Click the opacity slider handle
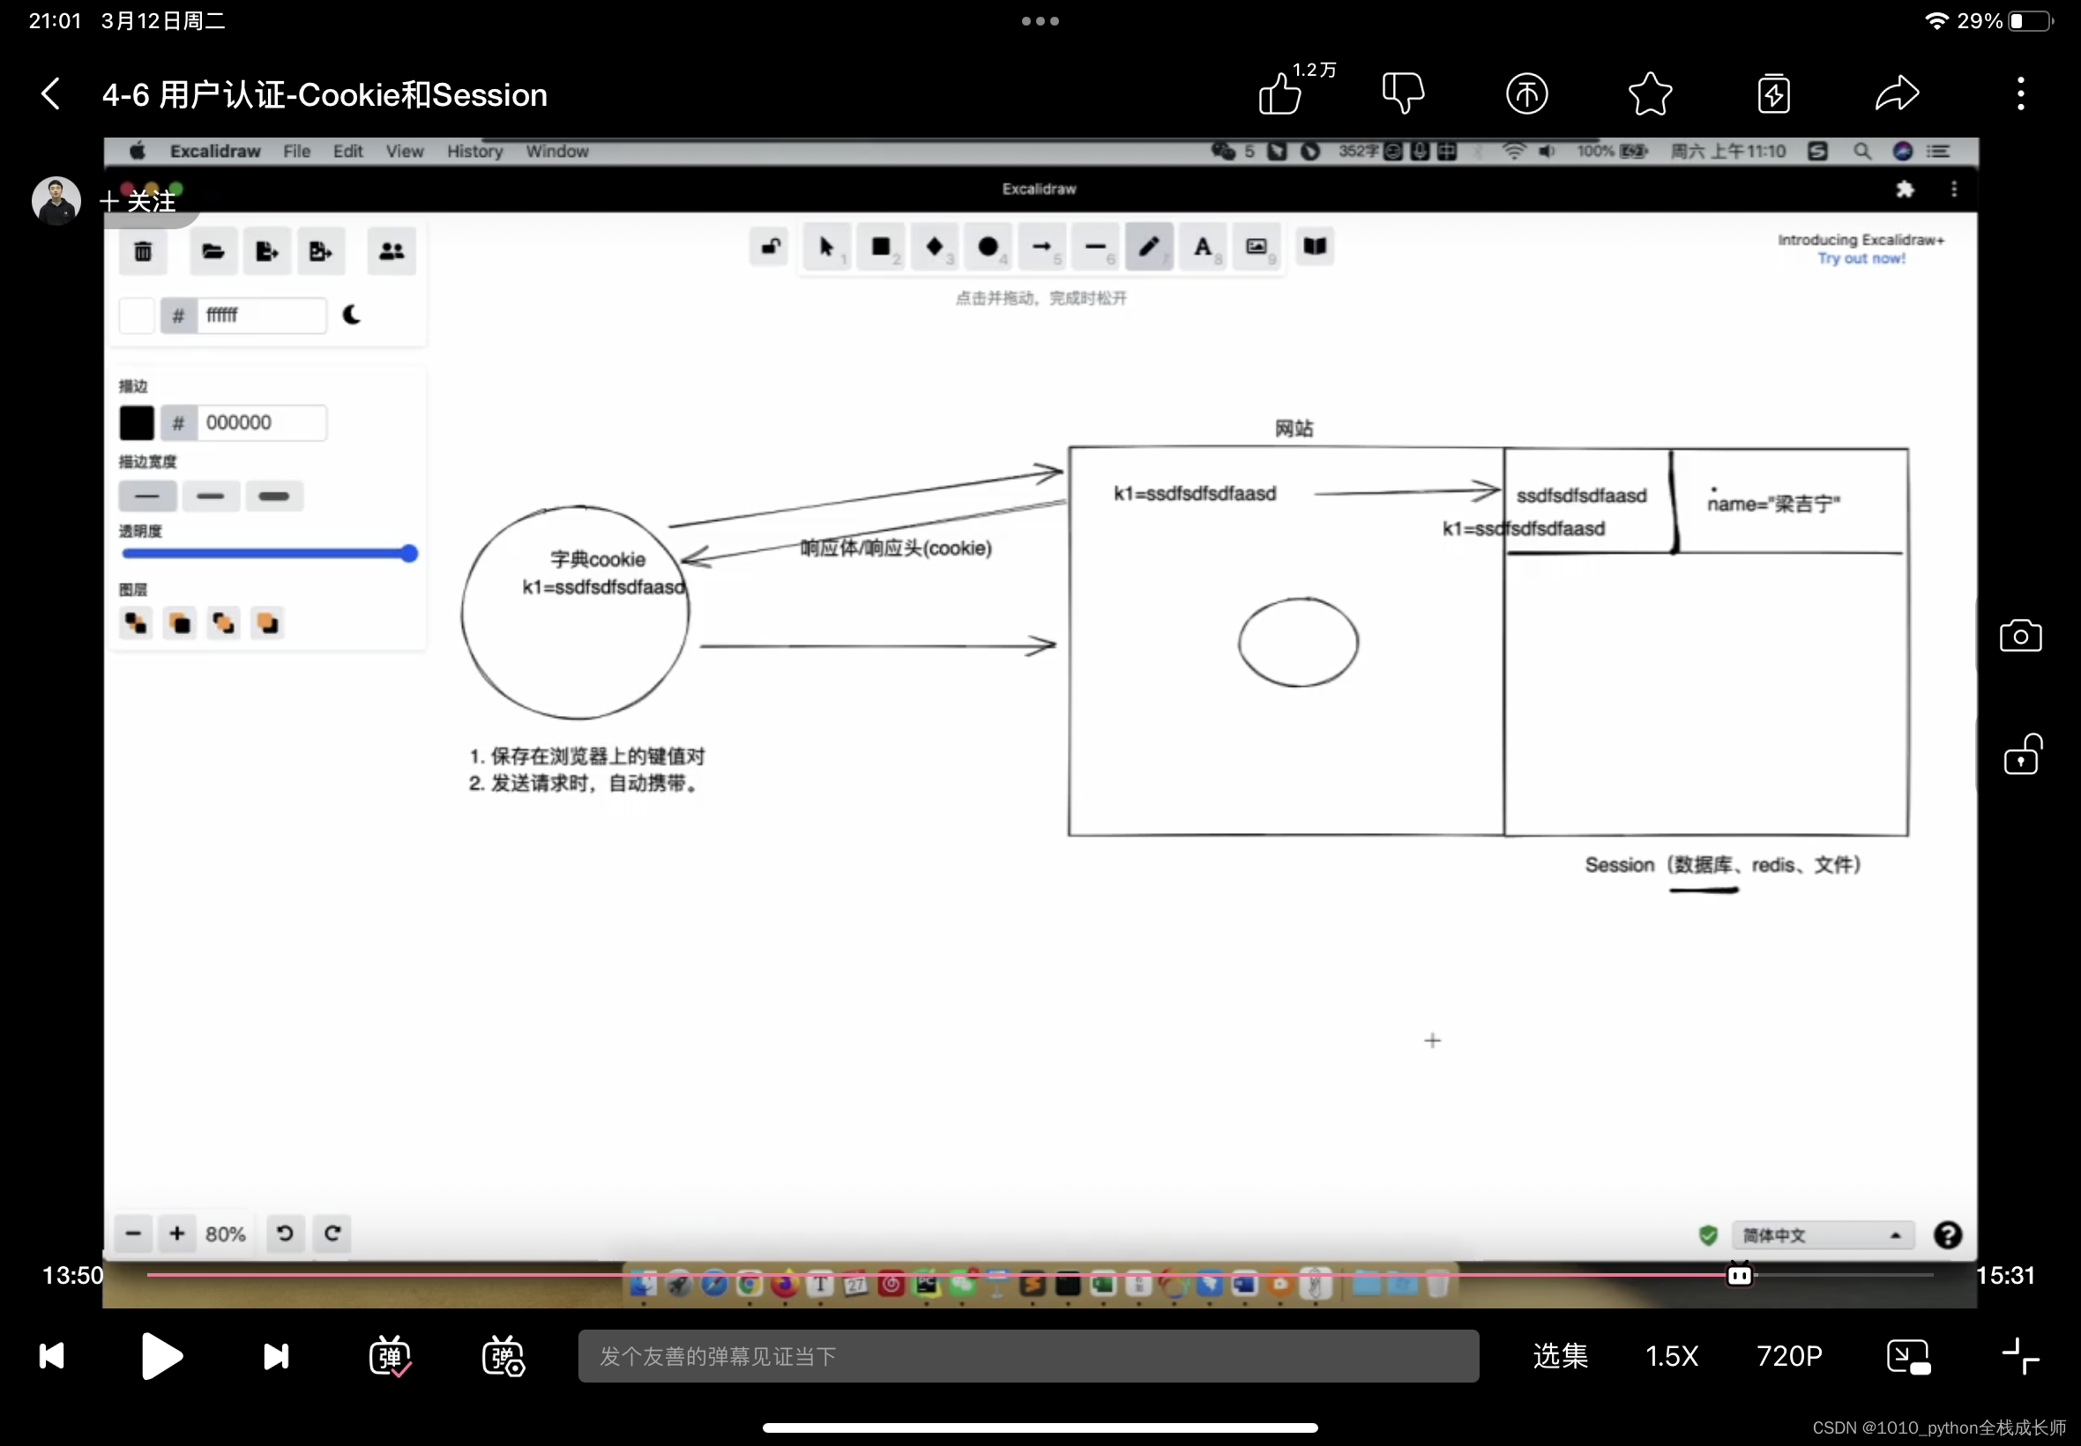 409,554
